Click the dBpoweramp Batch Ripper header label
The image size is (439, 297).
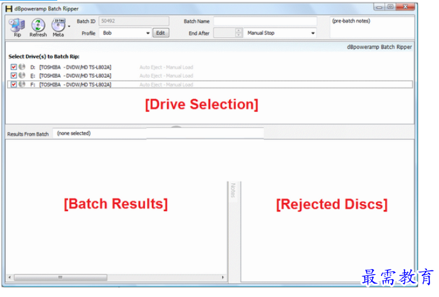click(379, 47)
